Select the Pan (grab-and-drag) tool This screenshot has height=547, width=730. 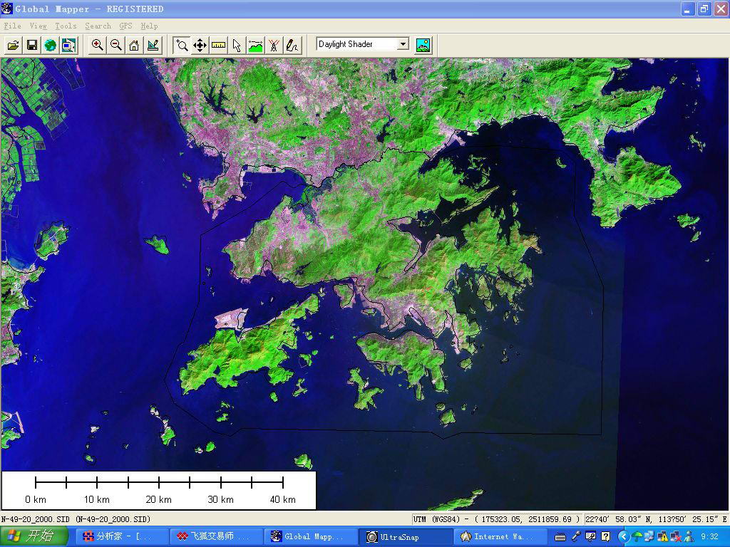point(200,45)
